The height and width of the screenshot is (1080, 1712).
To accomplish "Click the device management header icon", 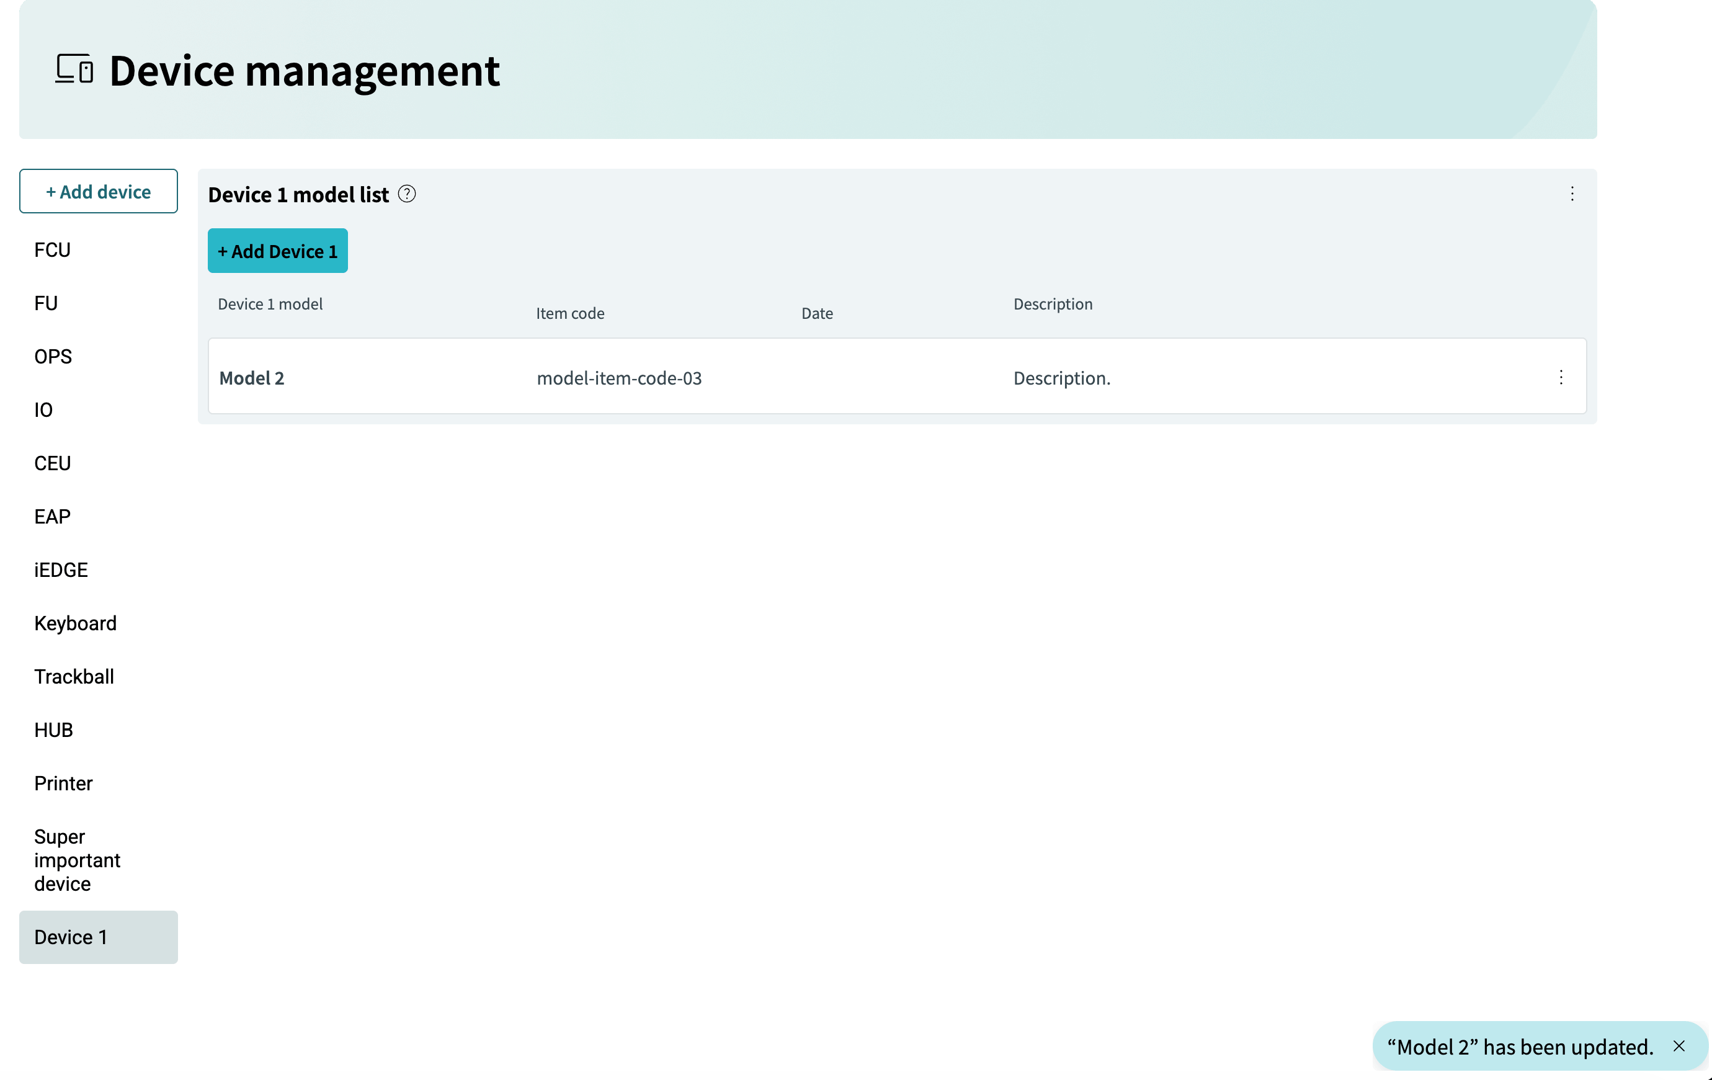I will pyautogui.click(x=74, y=69).
